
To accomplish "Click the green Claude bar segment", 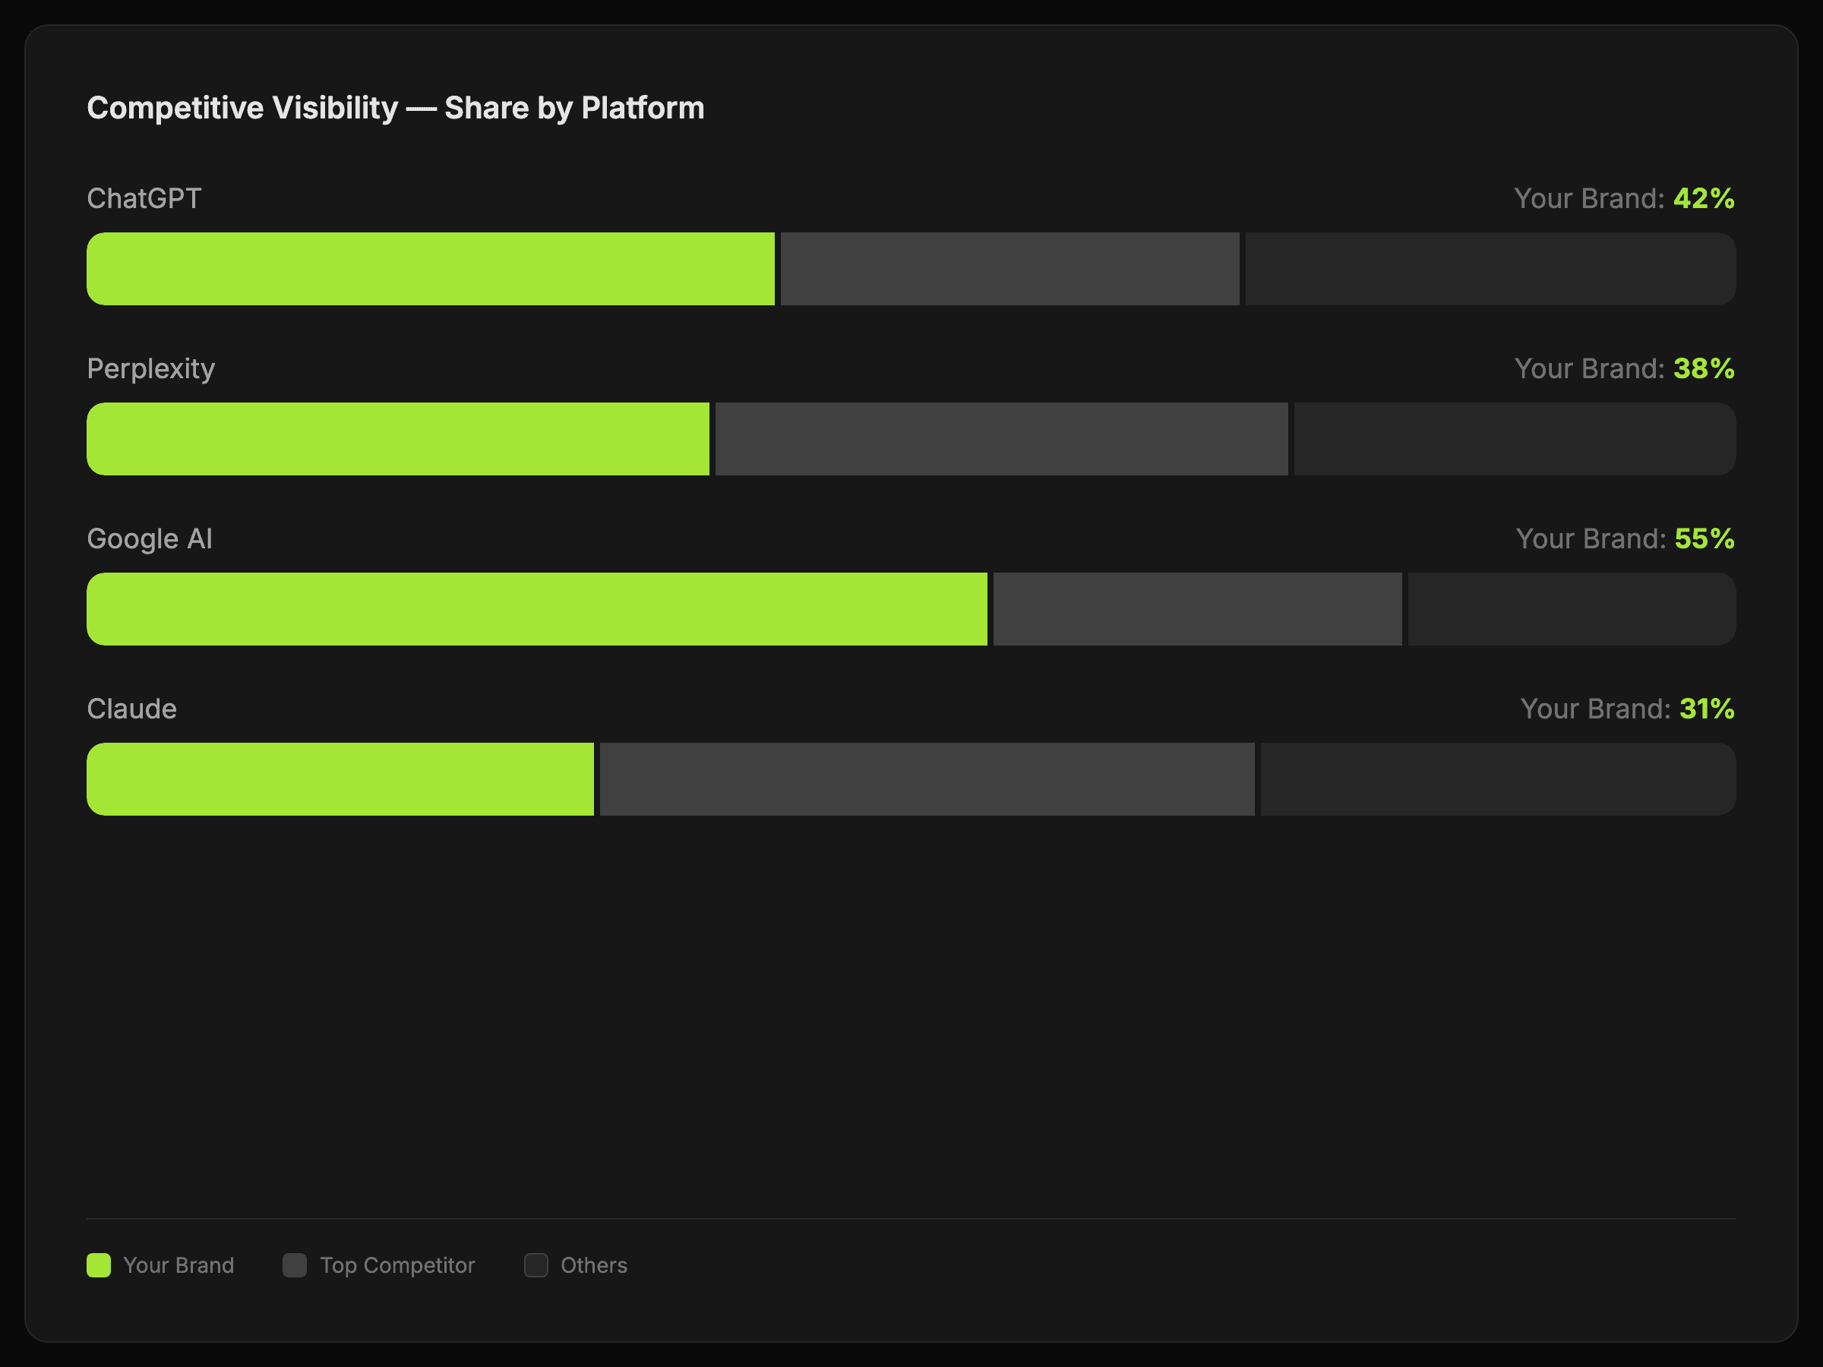I will point(340,778).
